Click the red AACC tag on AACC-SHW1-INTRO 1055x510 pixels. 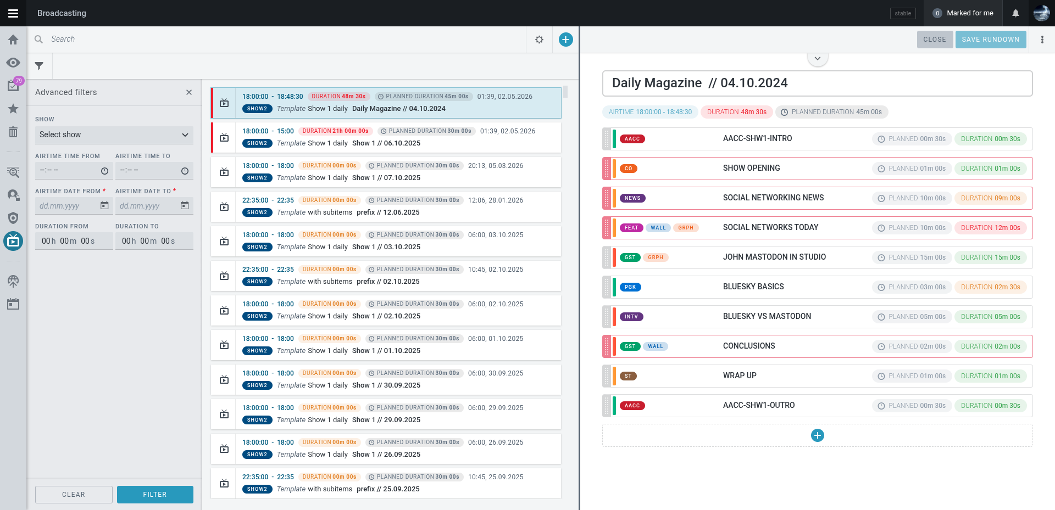pyautogui.click(x=632, y=139)
